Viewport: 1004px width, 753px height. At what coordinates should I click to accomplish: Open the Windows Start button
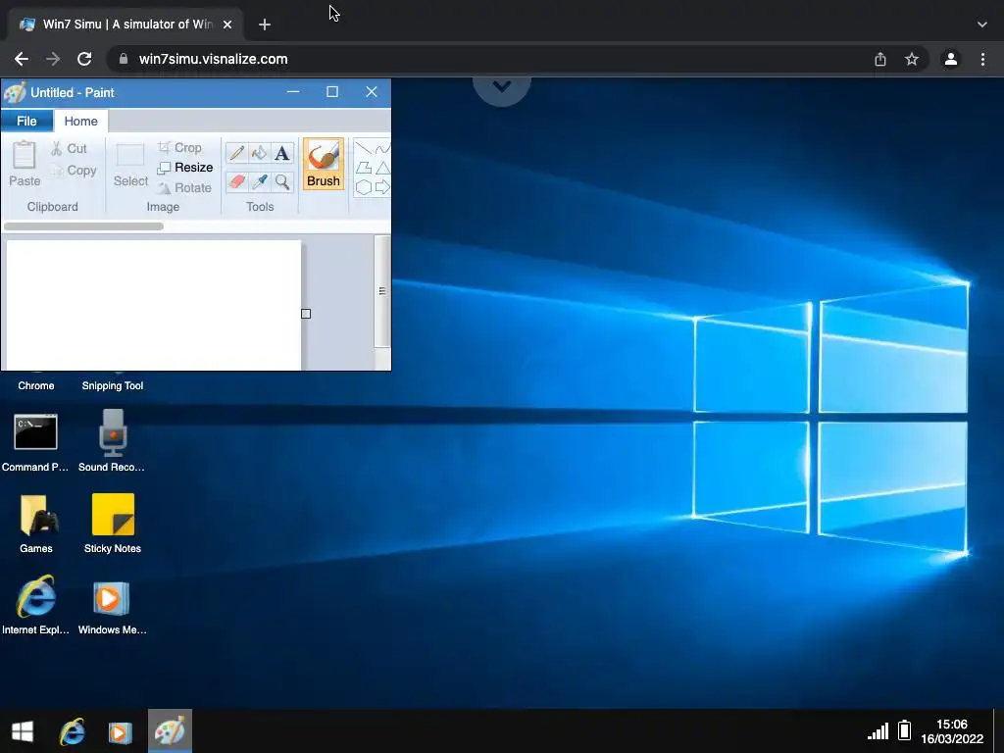pos(23,731)
